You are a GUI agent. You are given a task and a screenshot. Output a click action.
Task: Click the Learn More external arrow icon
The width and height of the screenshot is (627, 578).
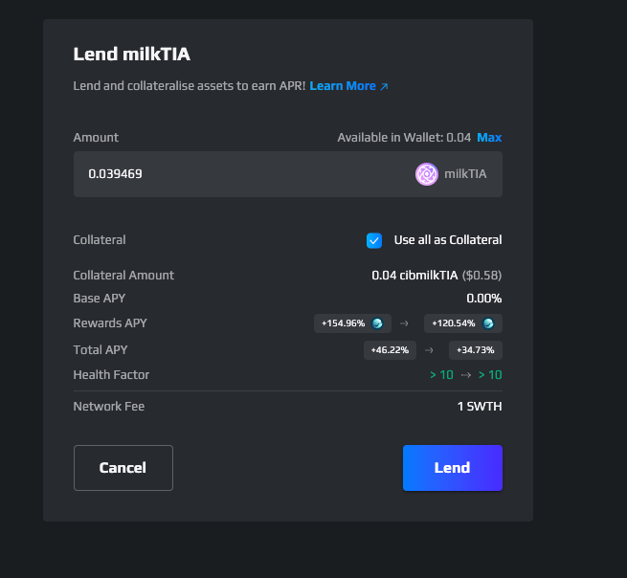pos(384,86)
